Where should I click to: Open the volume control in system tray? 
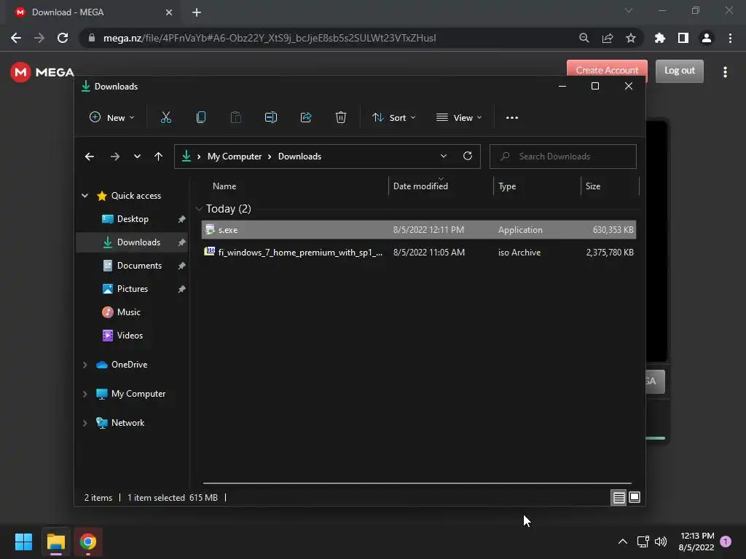[x=661, y=542]
